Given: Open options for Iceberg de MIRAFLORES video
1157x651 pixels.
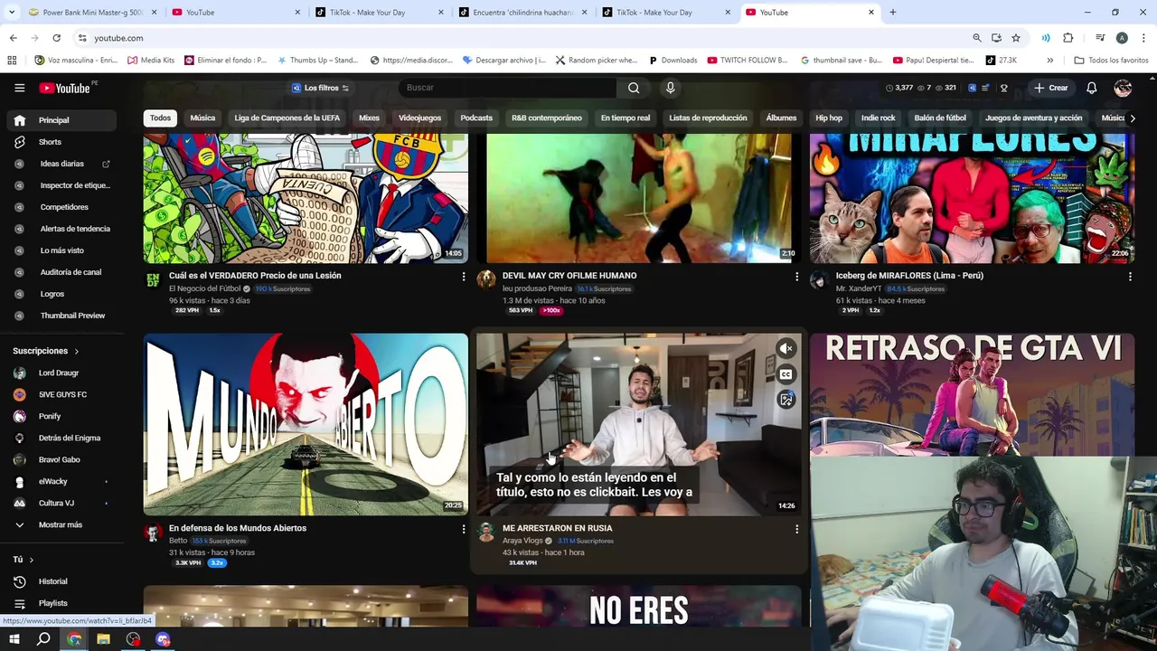Looking at the screenshot, I should click(1130, 276).
